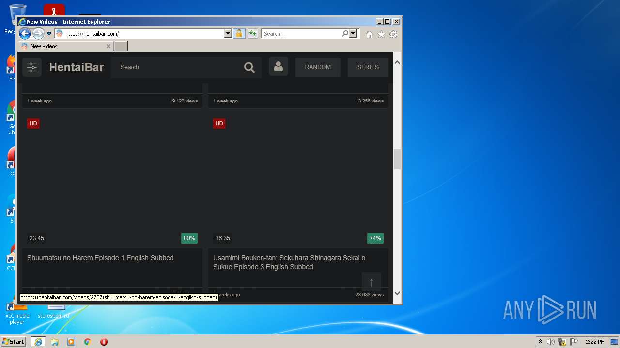Click the browser forward arrow button

tap(38, 33)
